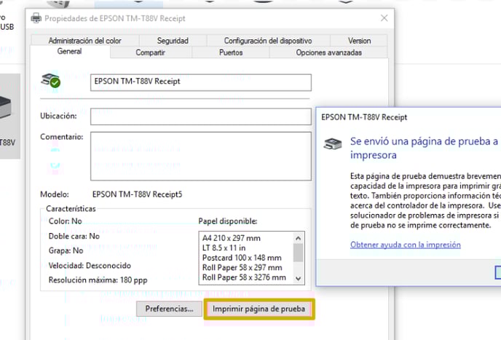Click the Velocidad: Desconocido text
This screenshot has height=340, width=501.
click(90, 266)
